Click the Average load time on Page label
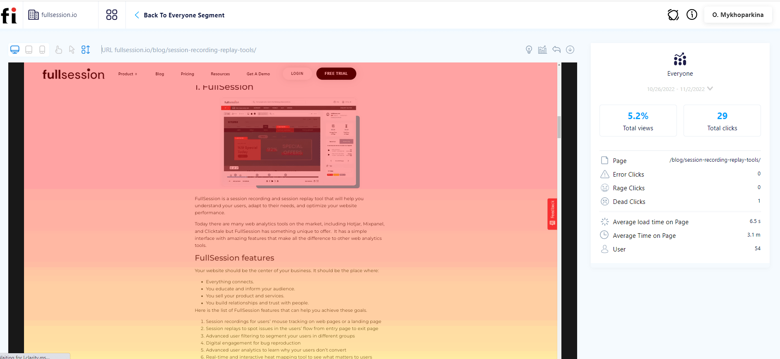 pyautogui.click(x=651, y=222)
